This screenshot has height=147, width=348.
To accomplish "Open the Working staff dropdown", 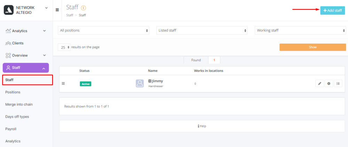I will click(300, 30).
